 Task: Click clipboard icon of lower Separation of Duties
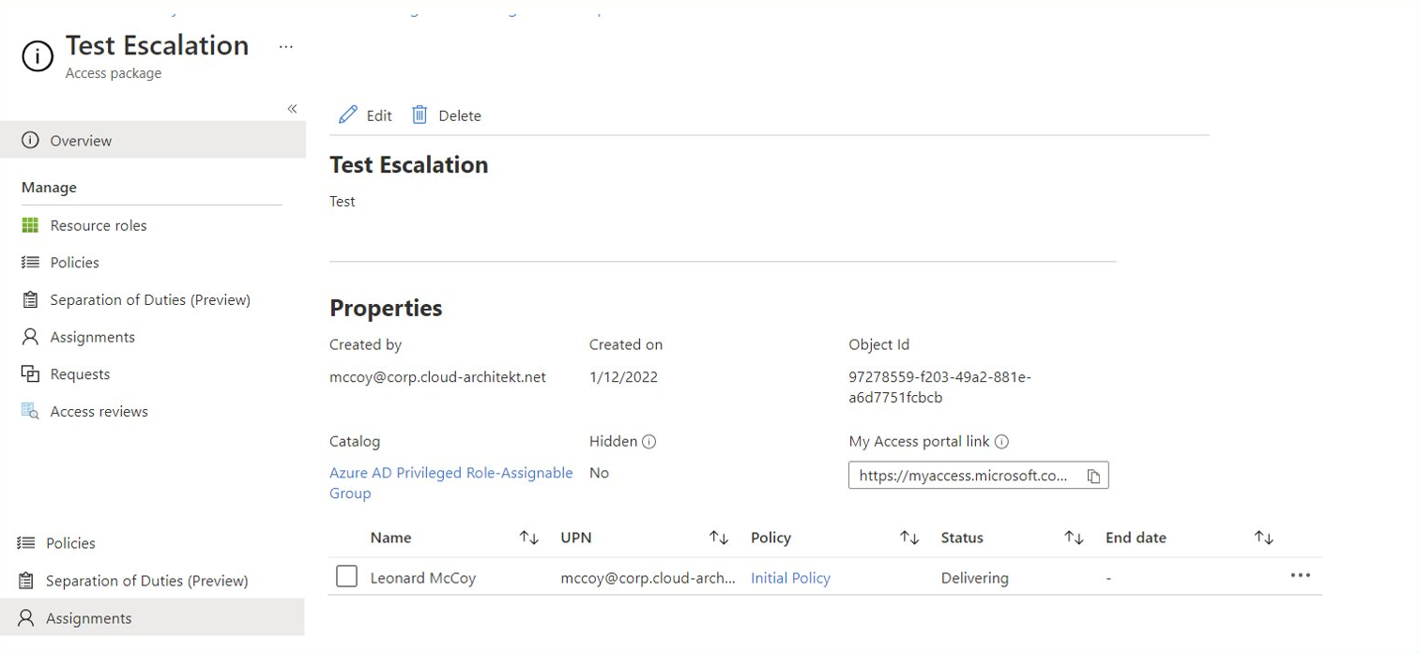(26, 581)
